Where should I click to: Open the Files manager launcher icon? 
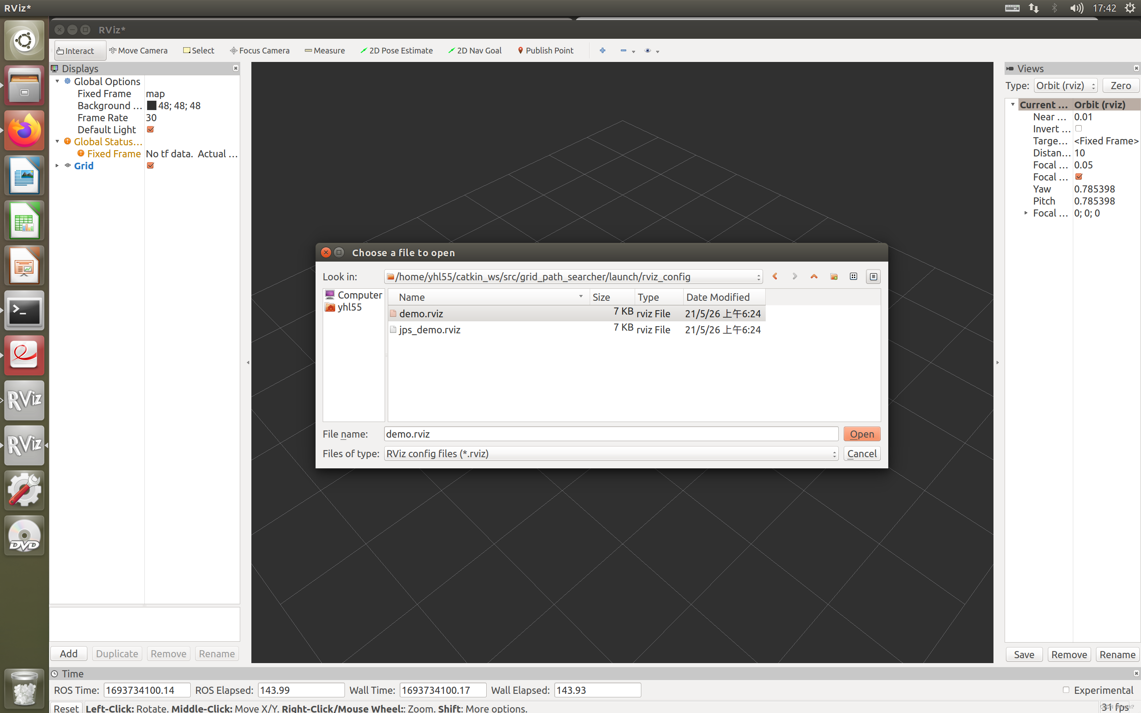click(x=24, y=86)
